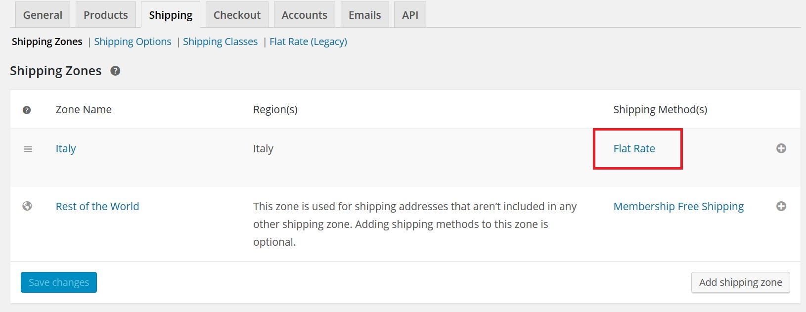Open Shipping Options sub-section
Viewport: 806px width, 312px height.
(133, 42)
